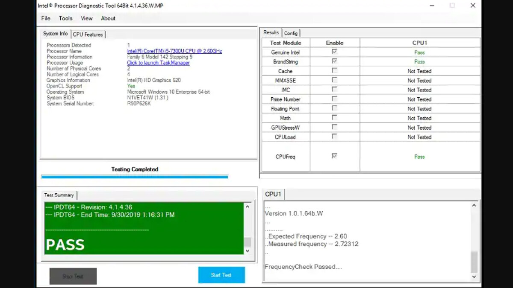This screenshot has height=288, width=513.
Task: Click the Cache Not Tested cell
Action: point(420,71)
